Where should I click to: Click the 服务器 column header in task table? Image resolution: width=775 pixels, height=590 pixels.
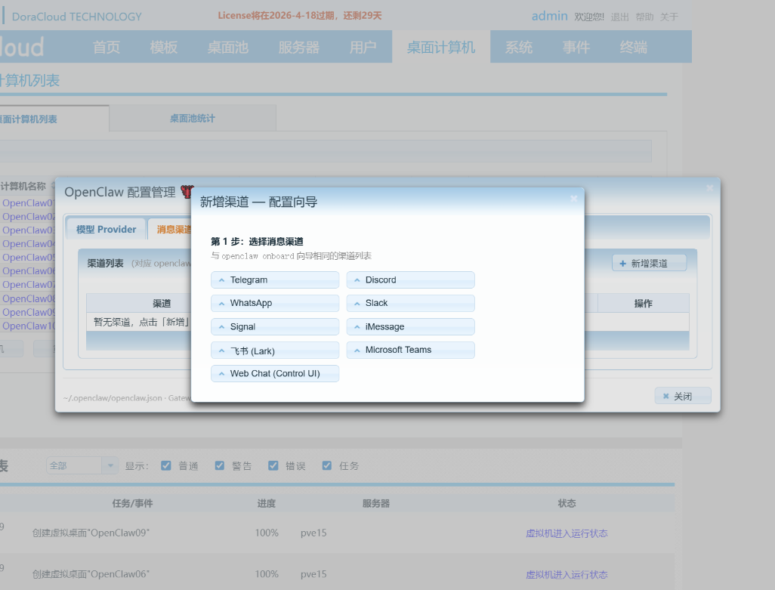click(x=375, y=503)
